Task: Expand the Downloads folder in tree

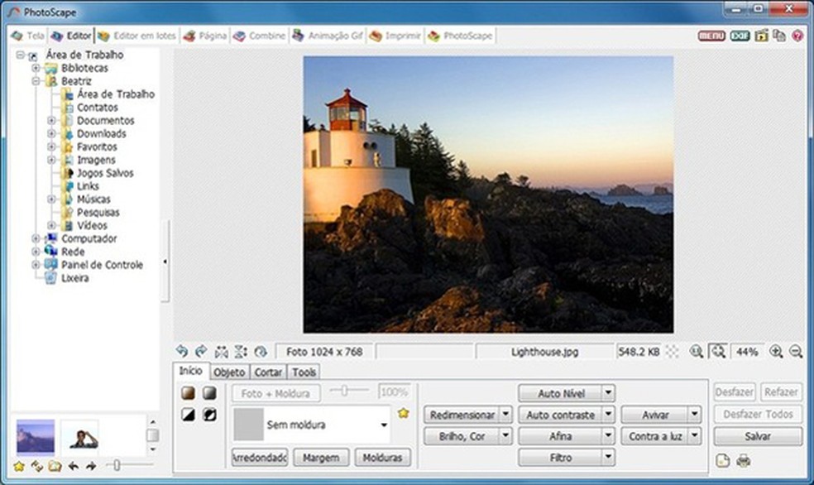Action: pos(51,134)
